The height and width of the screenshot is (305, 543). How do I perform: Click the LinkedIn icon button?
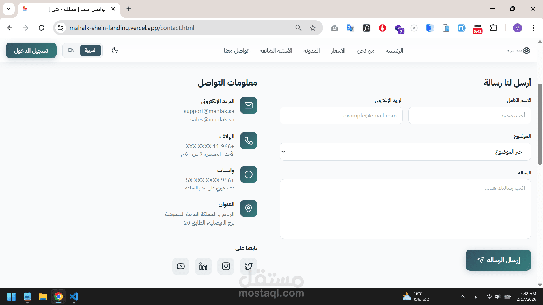tap(203, 266)
